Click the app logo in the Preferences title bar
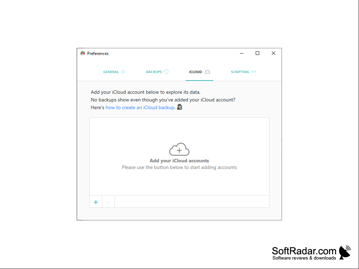The height and width of the screenshot is (269, 359). coord(83,53)
